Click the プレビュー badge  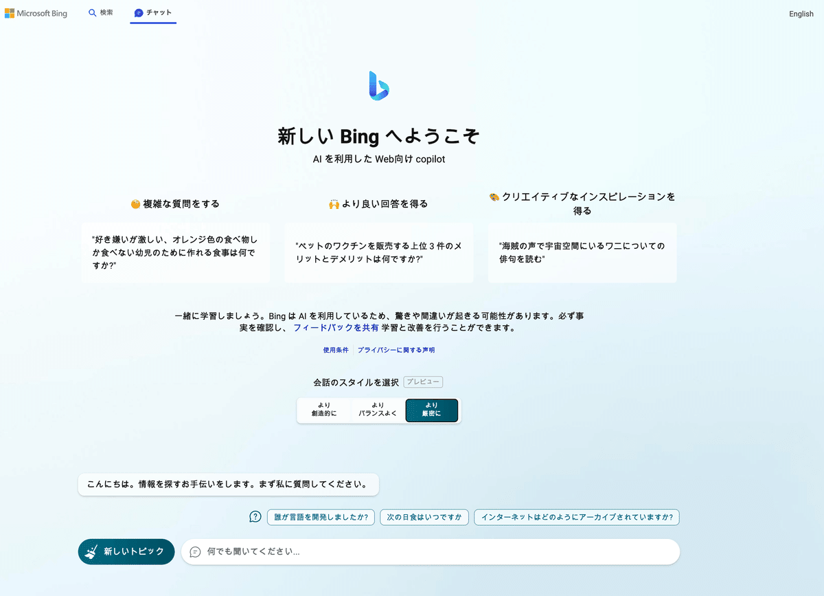click(x=423, y=382)
